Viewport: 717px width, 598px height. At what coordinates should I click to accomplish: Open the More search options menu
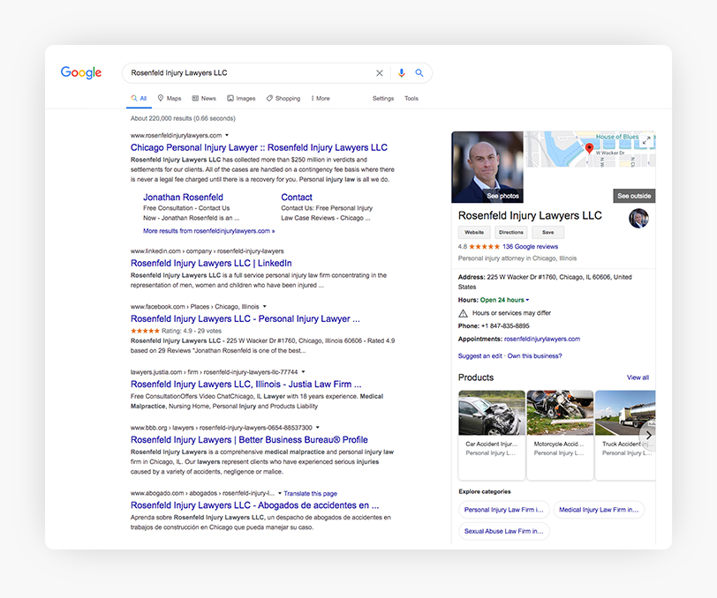[321, 99]
